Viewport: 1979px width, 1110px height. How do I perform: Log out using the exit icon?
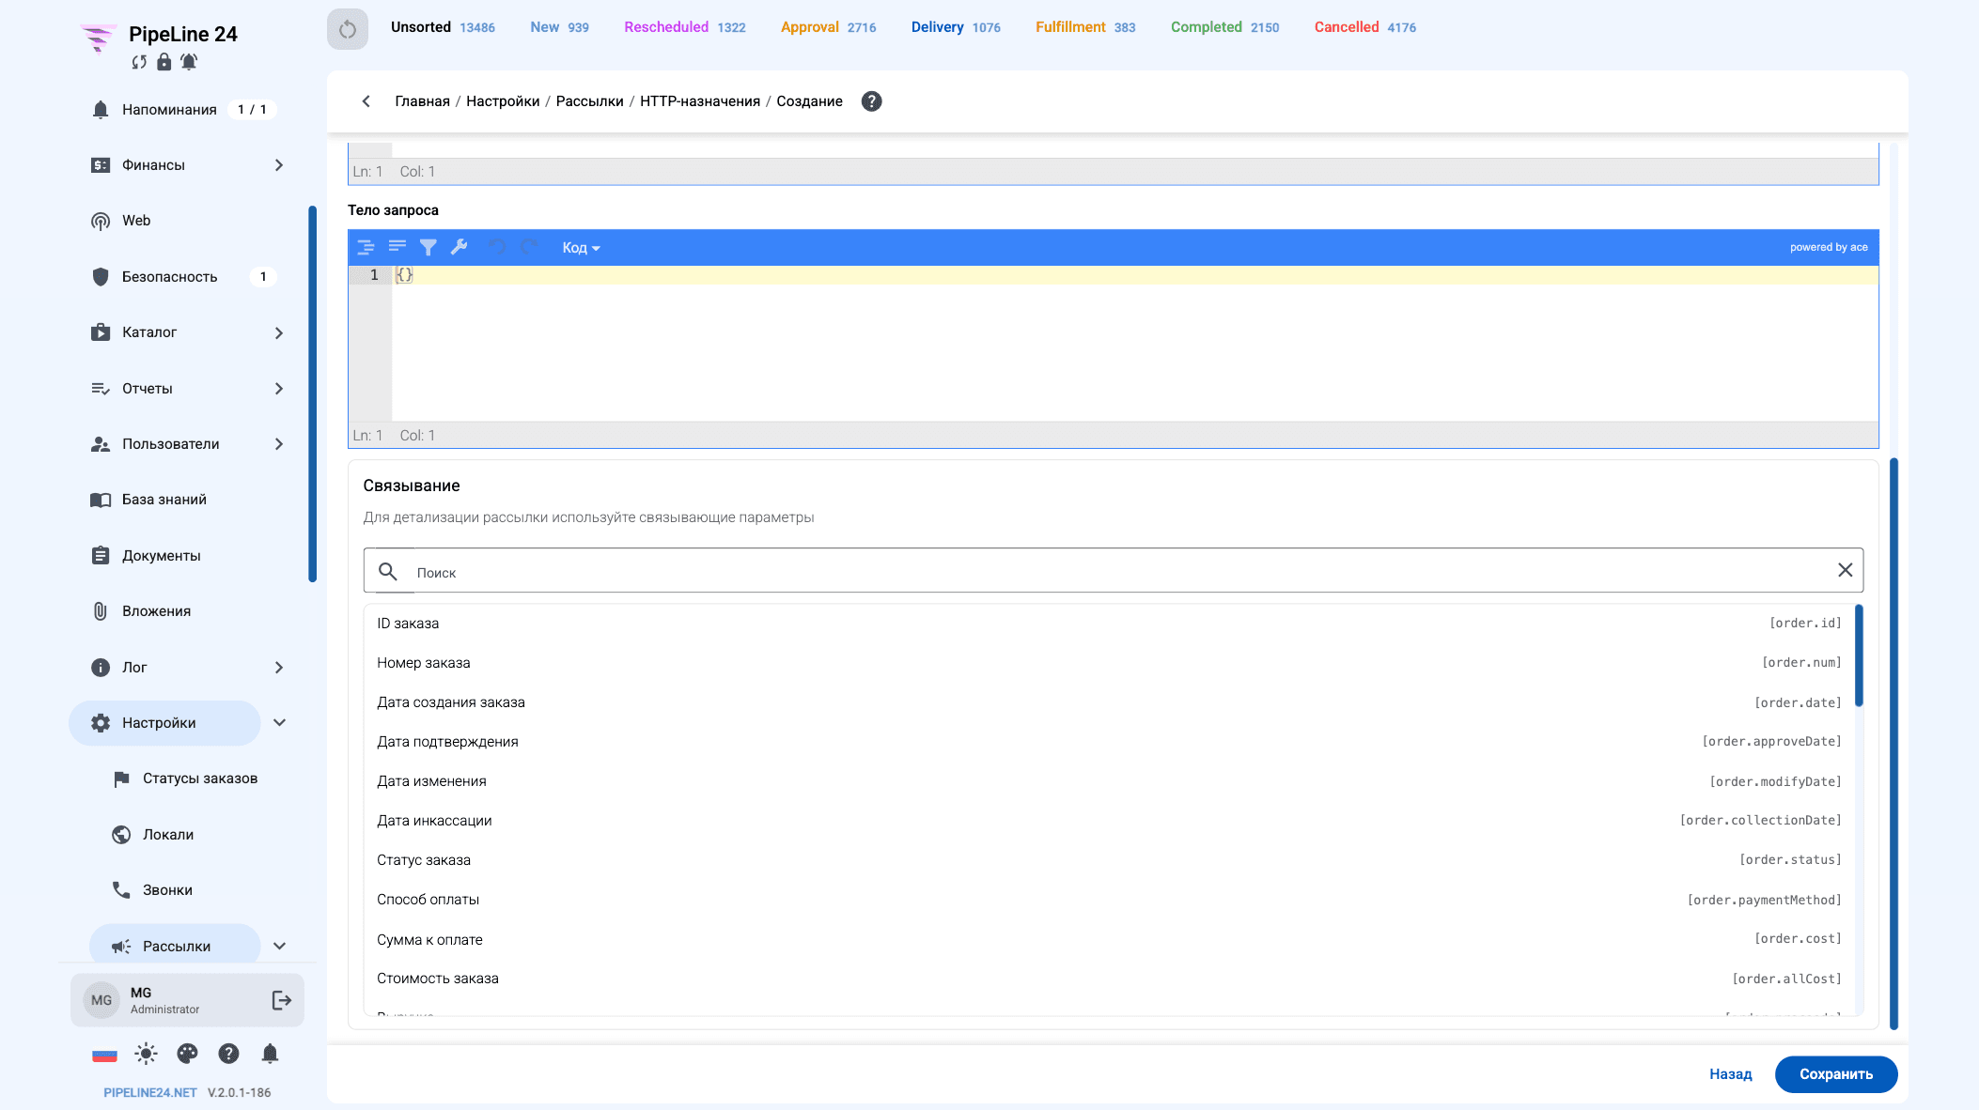281,1000
